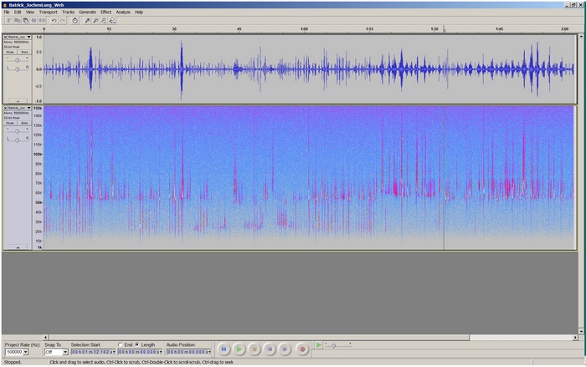Solo the spectrogram track
Viewport: 586px width, 367px height.
coord(24,123)
